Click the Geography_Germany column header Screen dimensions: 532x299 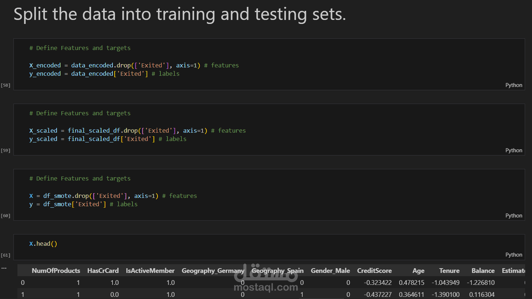[x=213, y=271]
